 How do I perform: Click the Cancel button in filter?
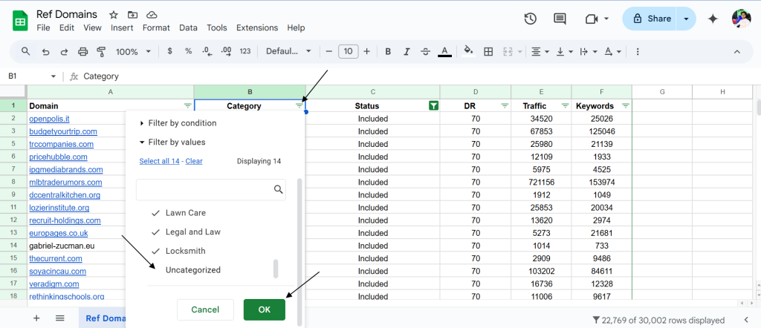pos(205,309)
